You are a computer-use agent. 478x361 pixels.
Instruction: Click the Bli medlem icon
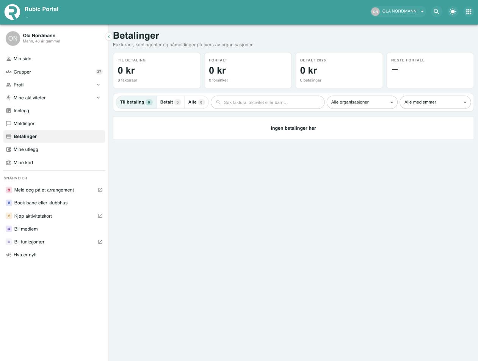9,229
